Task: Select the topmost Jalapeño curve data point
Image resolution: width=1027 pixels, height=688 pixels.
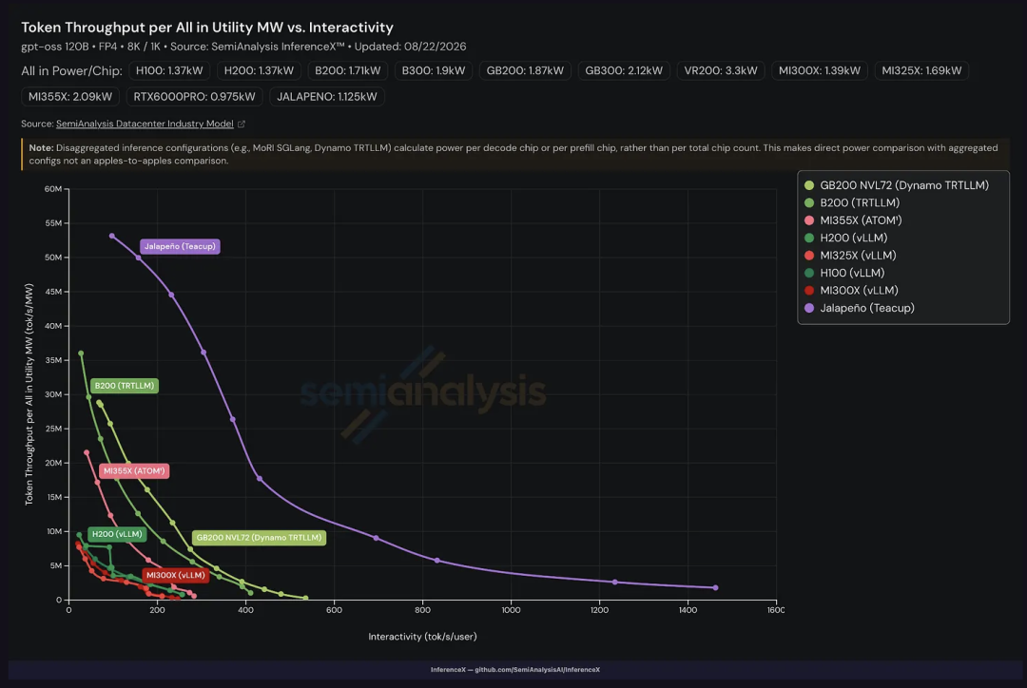Action: (x=112, y=237)
